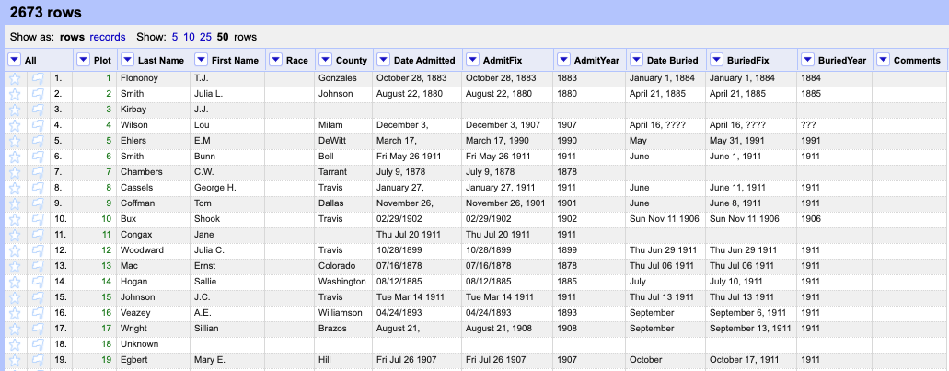Star row 2 Smith Julia L.

[15, 94]
